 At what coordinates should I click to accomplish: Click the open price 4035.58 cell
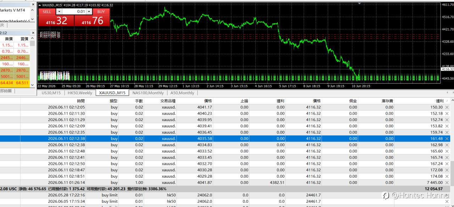(x=205, y=139)
